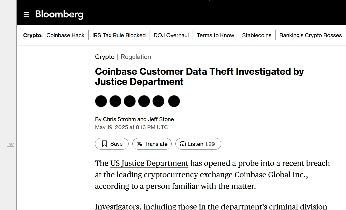This screenshot has height=210, width=346.
Task: Click the Regulation category link
Action: (x=136, y=57)
